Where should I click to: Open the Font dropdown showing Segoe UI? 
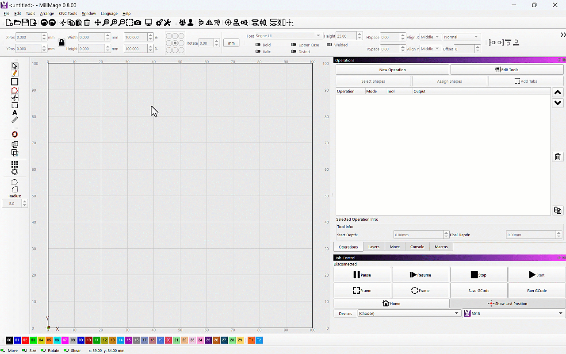(288, 36)
